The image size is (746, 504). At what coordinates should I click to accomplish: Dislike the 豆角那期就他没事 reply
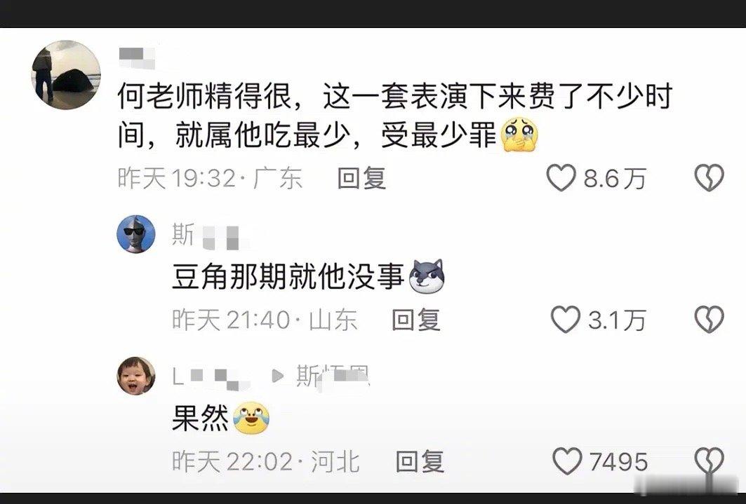[710, 319]
